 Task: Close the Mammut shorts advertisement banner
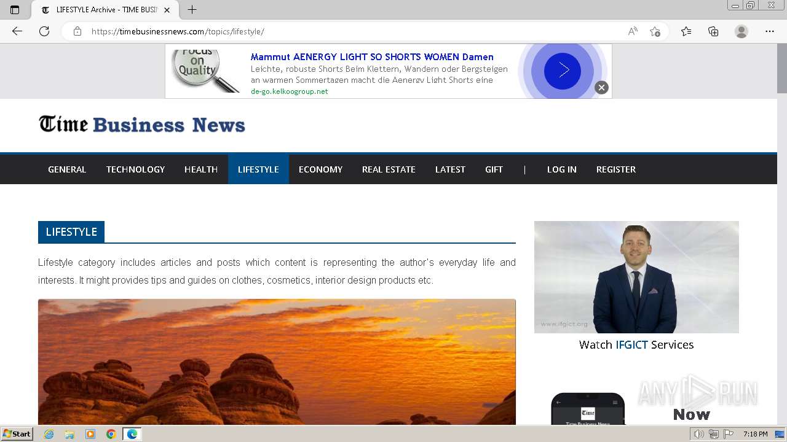pyautogui.click(x=601, y=88)
